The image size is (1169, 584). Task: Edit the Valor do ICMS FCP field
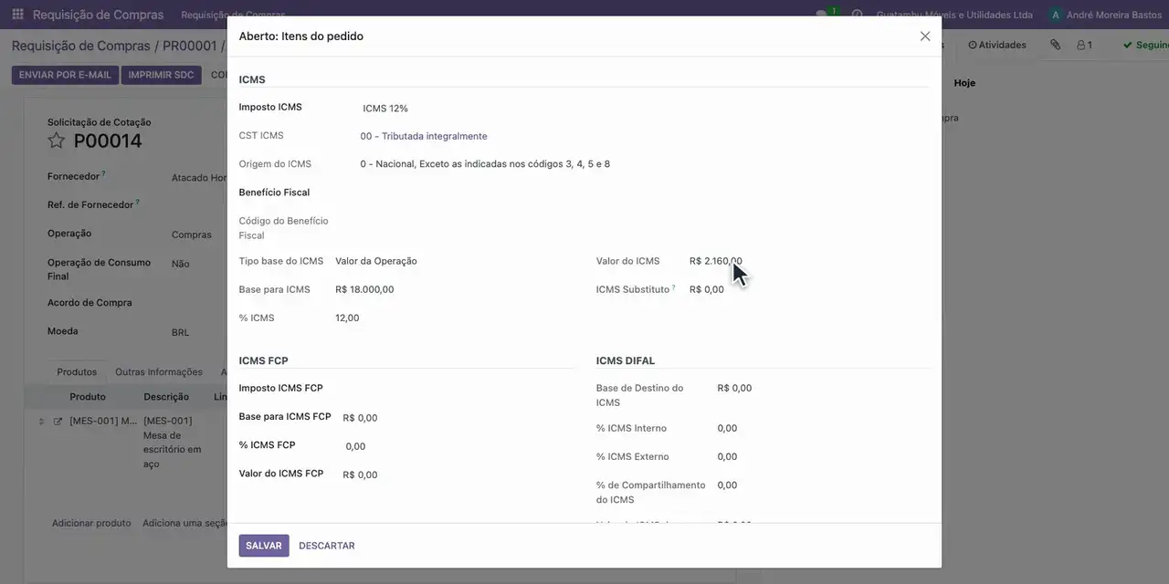click(x=457, y=474)
